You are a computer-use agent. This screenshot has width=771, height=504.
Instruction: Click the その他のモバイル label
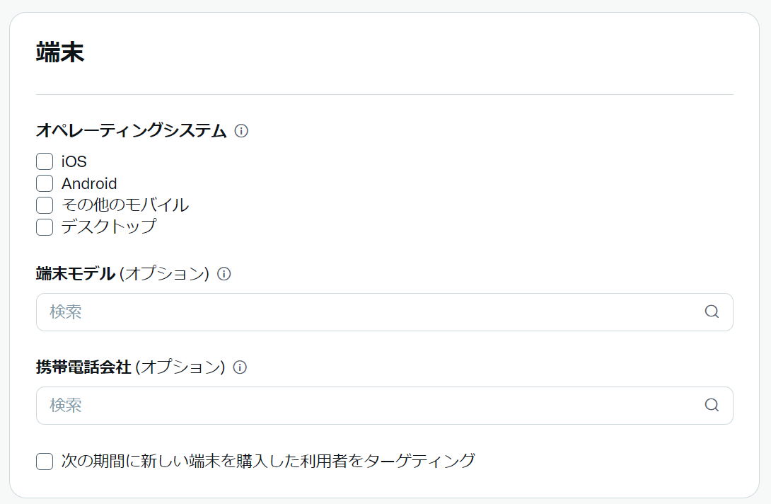125,205
